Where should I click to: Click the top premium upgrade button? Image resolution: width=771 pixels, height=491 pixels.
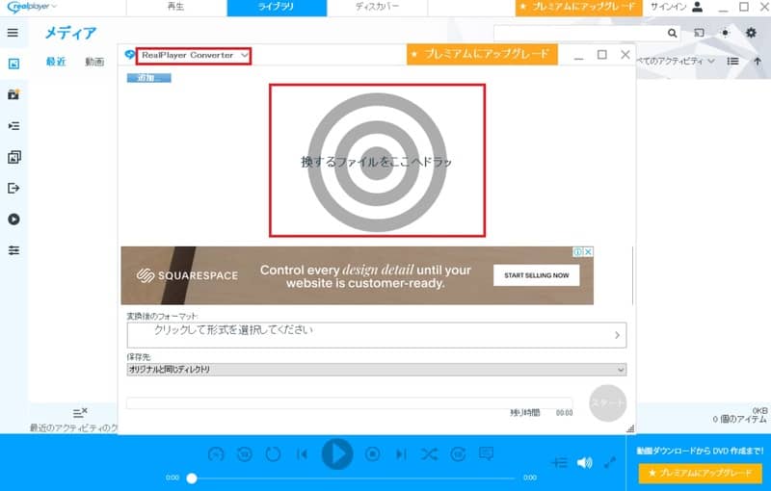(579, 8)
